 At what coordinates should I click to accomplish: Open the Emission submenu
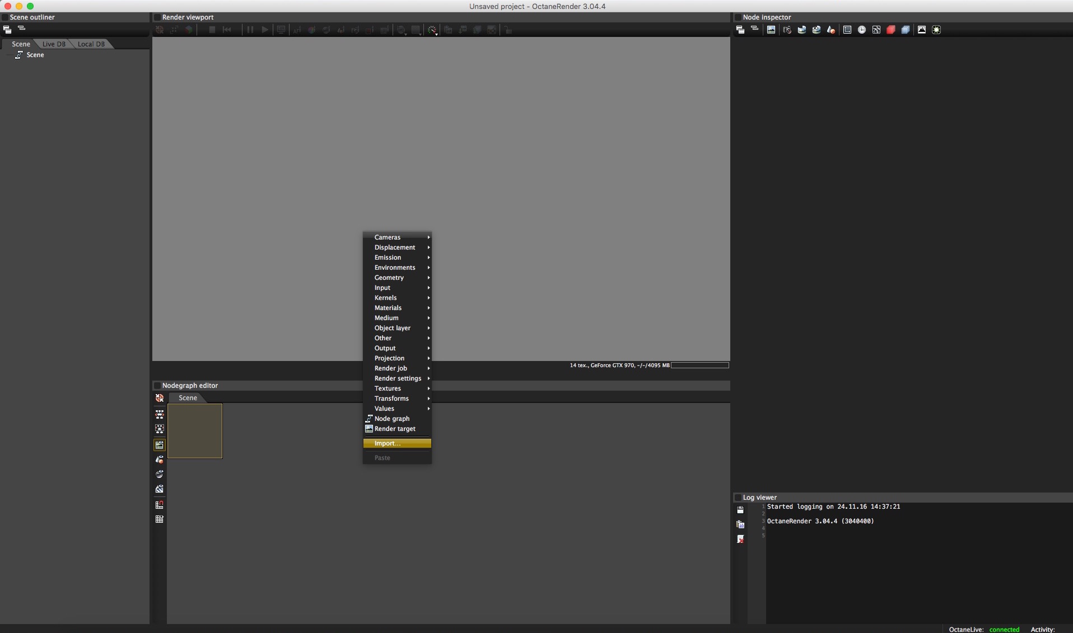[x=397, y=257]
